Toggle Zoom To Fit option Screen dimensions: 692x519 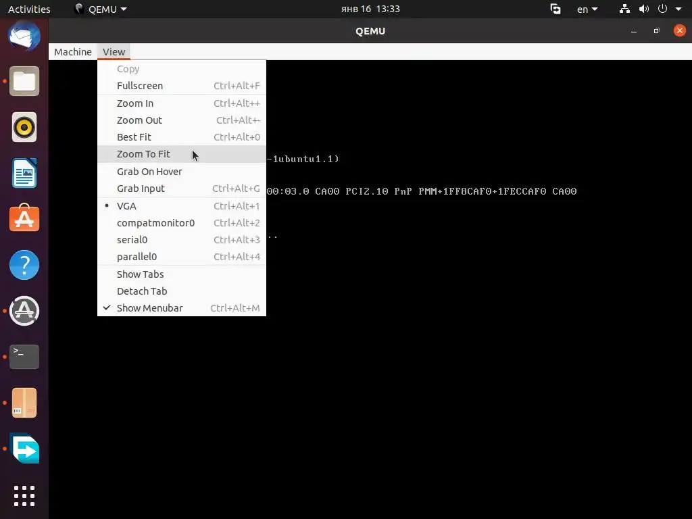pos(181,154)
